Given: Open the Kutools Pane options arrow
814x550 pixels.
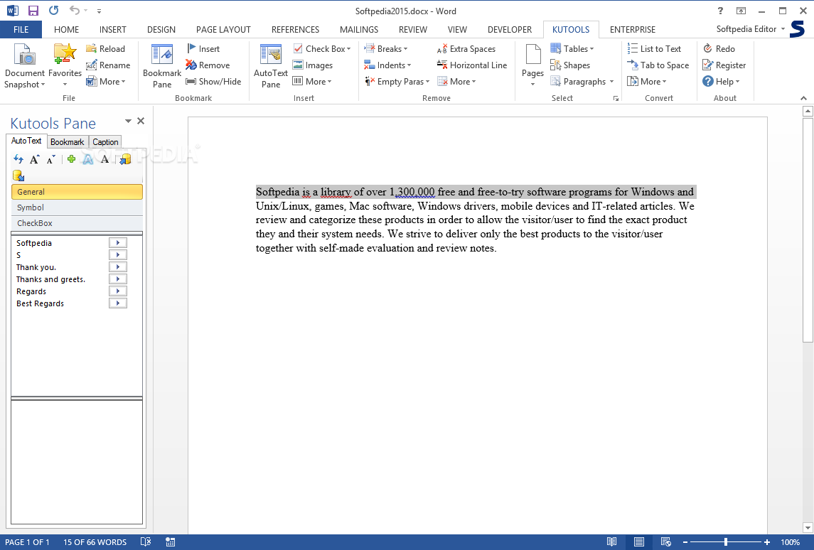Looking at the screenshot, I should [128, 121].
